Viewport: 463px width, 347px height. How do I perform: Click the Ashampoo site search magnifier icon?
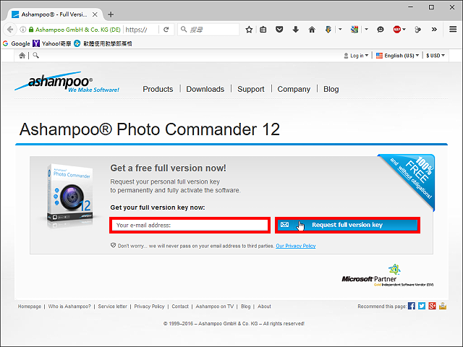tap(35, 55)
